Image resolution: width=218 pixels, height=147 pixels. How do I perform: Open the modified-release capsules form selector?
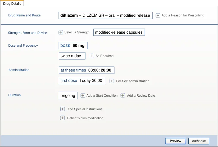coord(119,32)
